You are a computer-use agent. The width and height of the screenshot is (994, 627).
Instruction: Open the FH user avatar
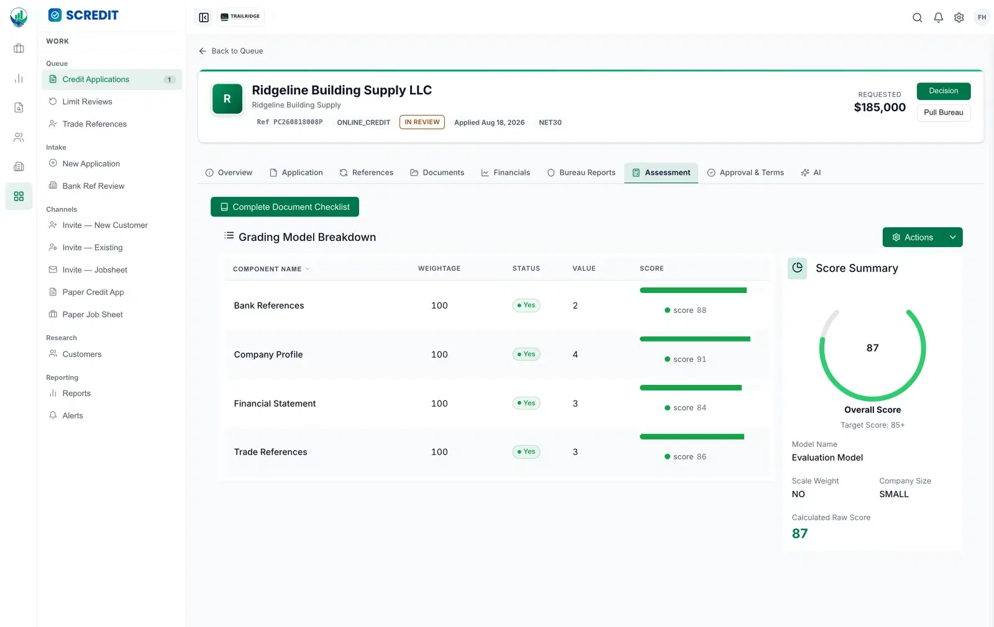982,17
